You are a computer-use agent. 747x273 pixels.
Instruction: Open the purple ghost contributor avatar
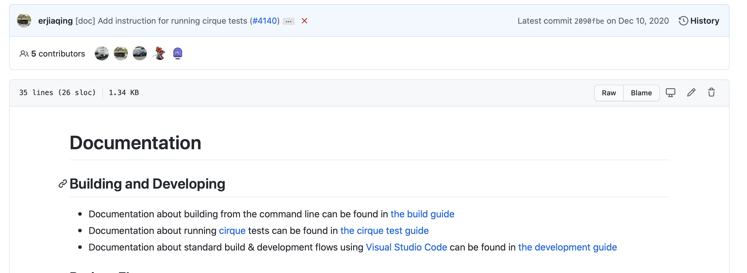pyautogui.click(x=178, y=53)
